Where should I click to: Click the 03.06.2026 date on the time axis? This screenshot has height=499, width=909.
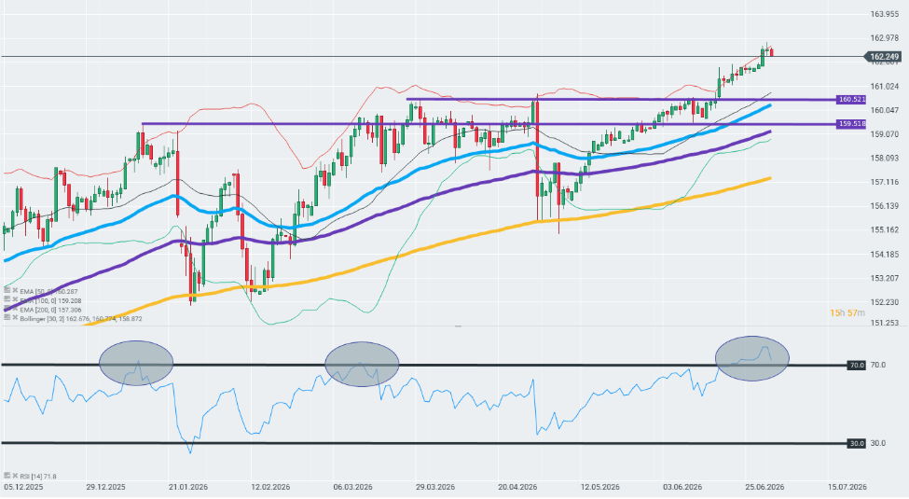[x=682, y=487]
